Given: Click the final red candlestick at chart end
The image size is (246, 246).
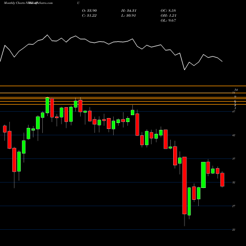Looking at the screenshot, I should (222, 180).
